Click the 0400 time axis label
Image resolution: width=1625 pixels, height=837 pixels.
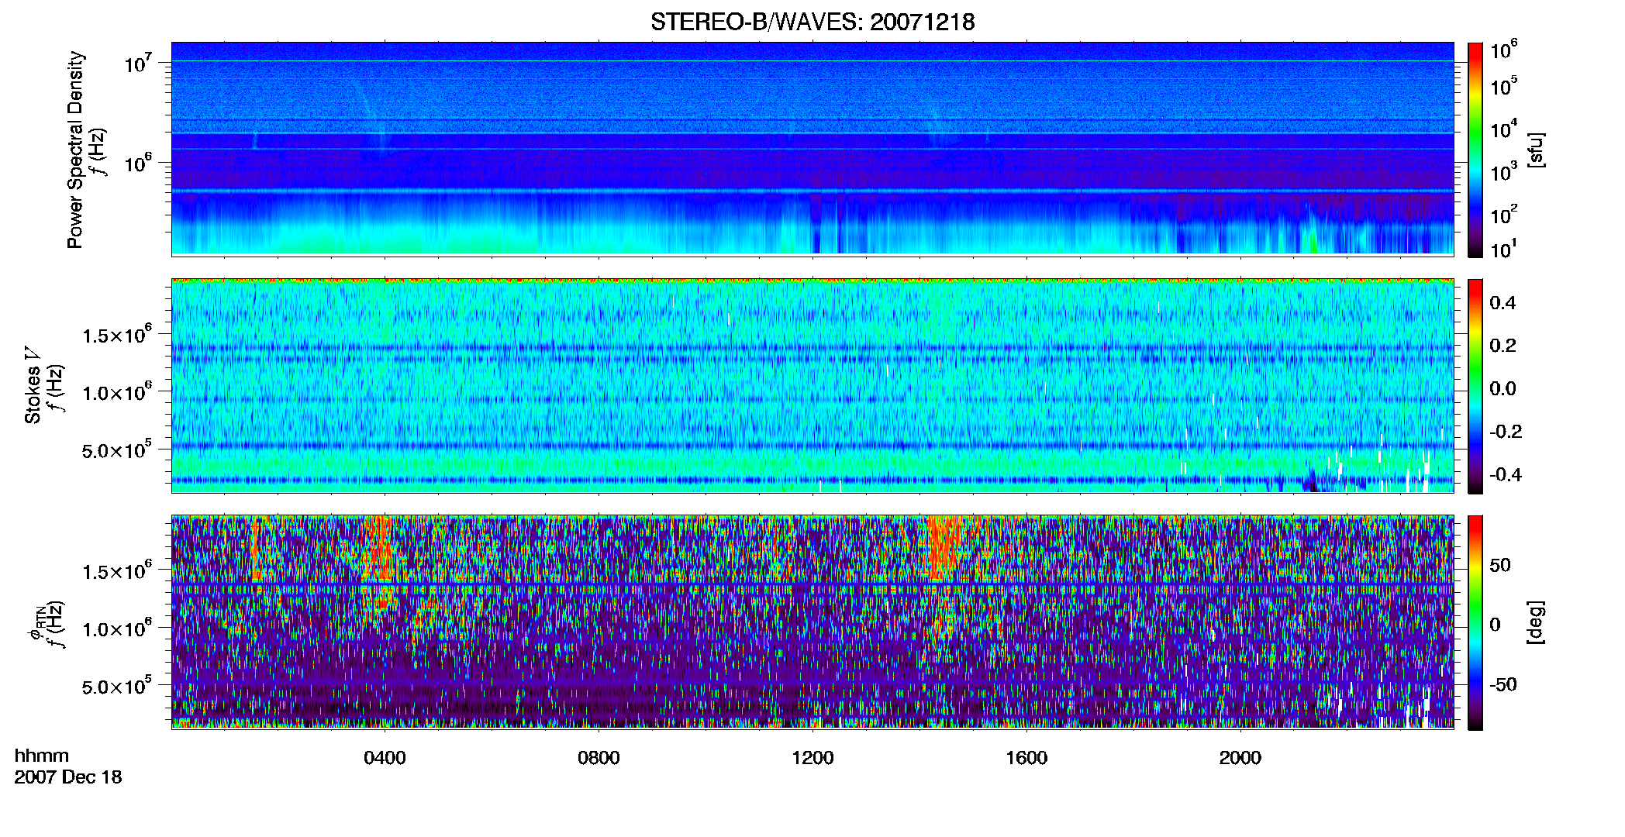click(x=385, y=758)
